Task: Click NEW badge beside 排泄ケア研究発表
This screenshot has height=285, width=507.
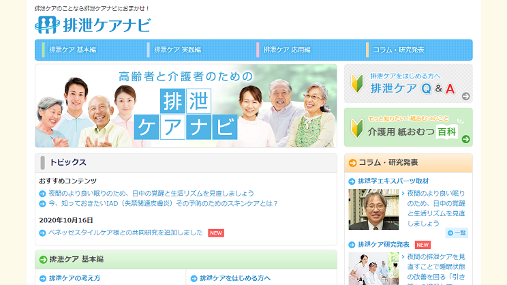Action: click(422, 245)
